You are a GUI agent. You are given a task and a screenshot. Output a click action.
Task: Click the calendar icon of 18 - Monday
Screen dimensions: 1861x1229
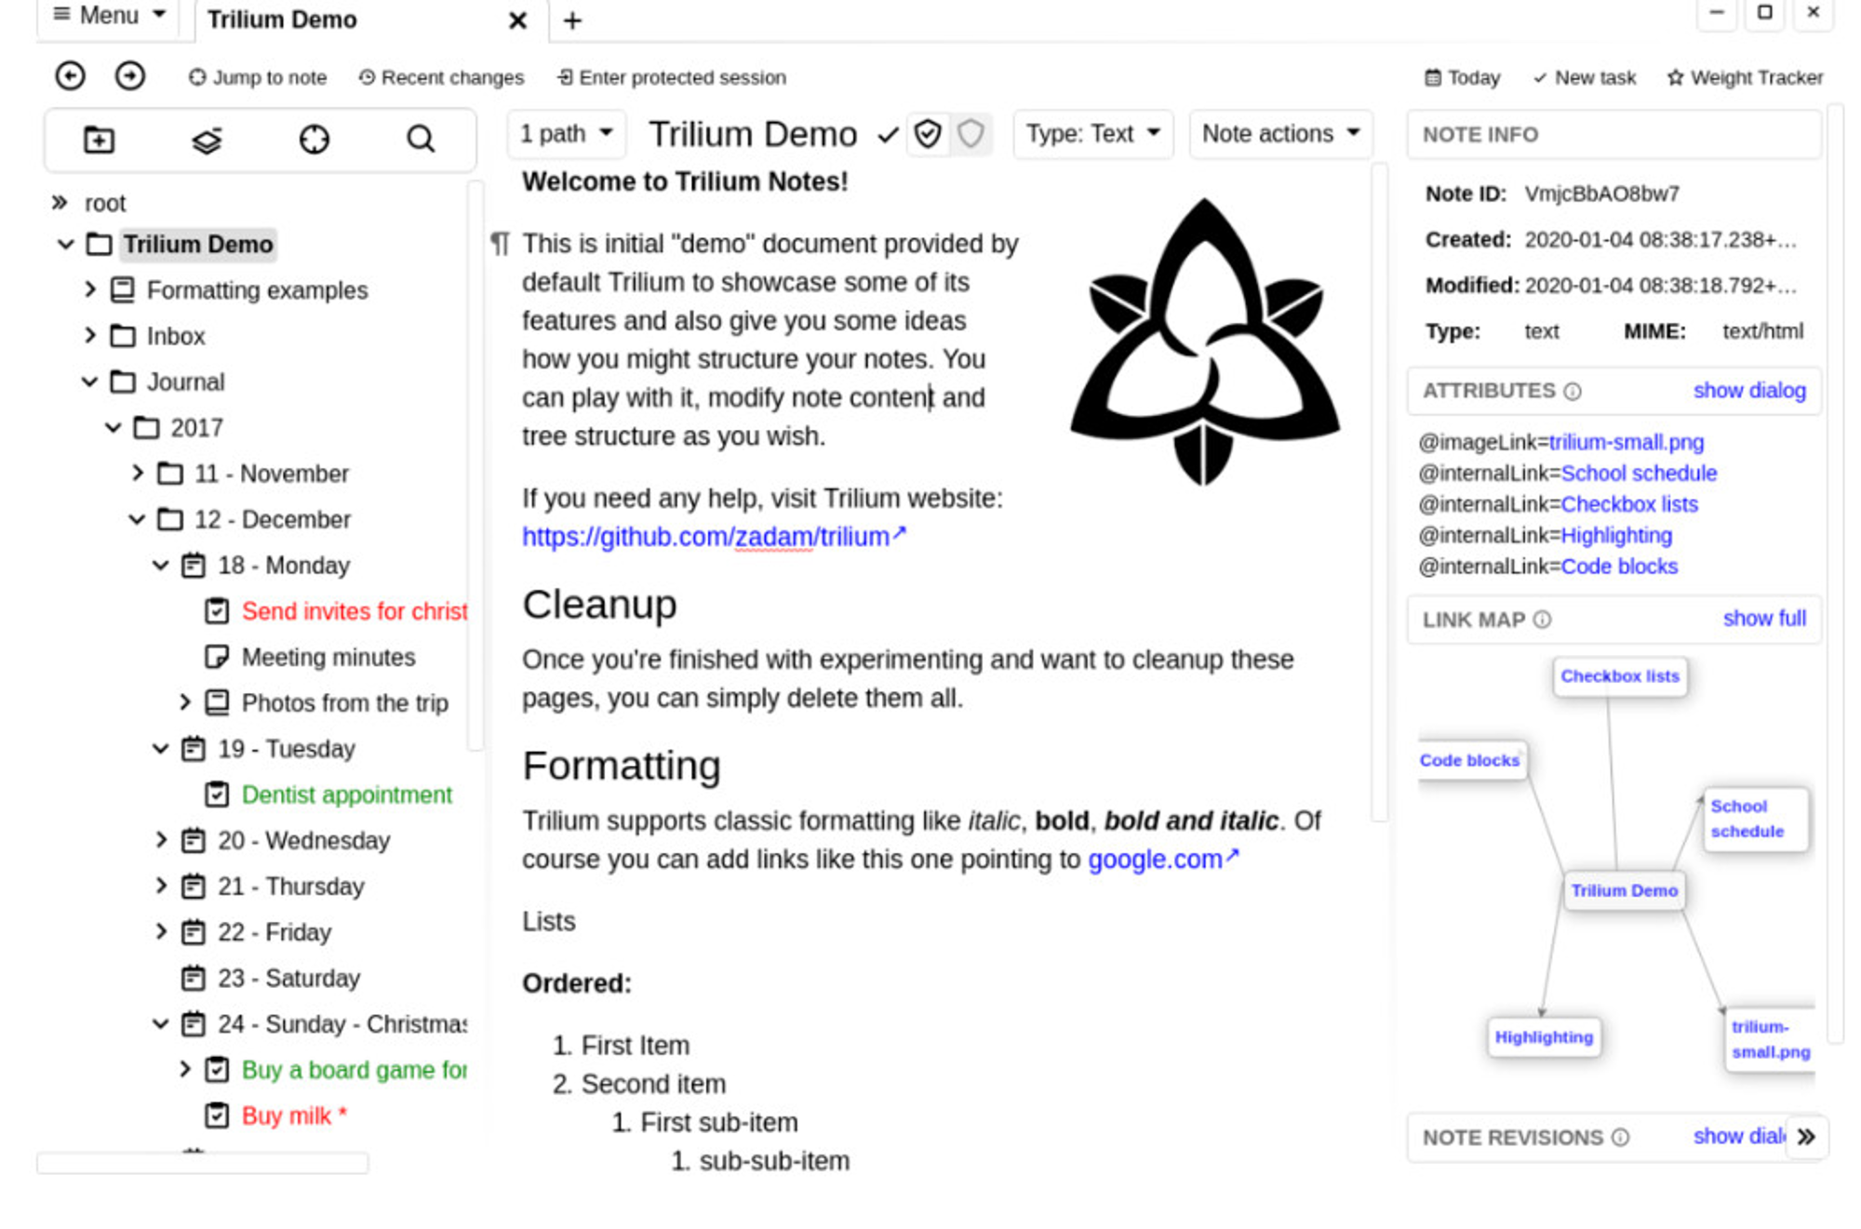tap(193, 566)
